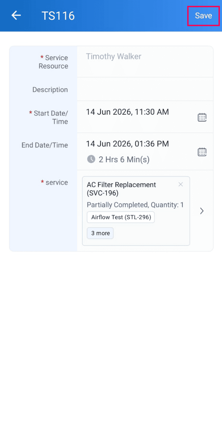The width and height of the screenshot is (222, 432).
Task: Tap the Service Resource label
Action: click(x=53, y=62)
